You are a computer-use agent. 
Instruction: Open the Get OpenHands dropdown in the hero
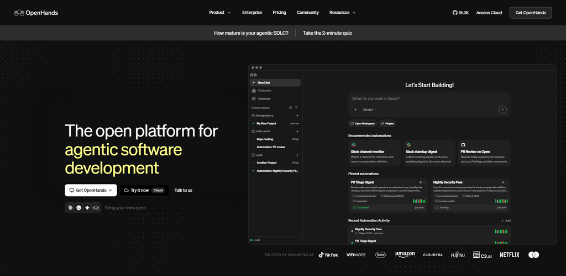coord(91,191)
